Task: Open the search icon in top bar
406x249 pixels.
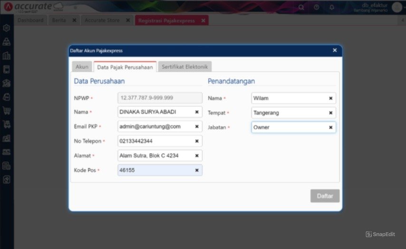Action: [x=301, y=7]
